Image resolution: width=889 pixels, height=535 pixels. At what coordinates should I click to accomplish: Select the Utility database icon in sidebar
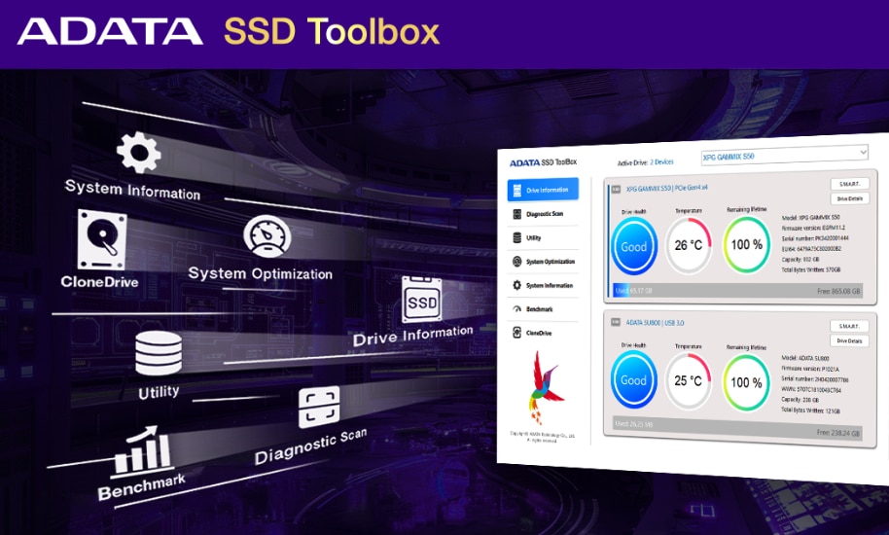516,238
